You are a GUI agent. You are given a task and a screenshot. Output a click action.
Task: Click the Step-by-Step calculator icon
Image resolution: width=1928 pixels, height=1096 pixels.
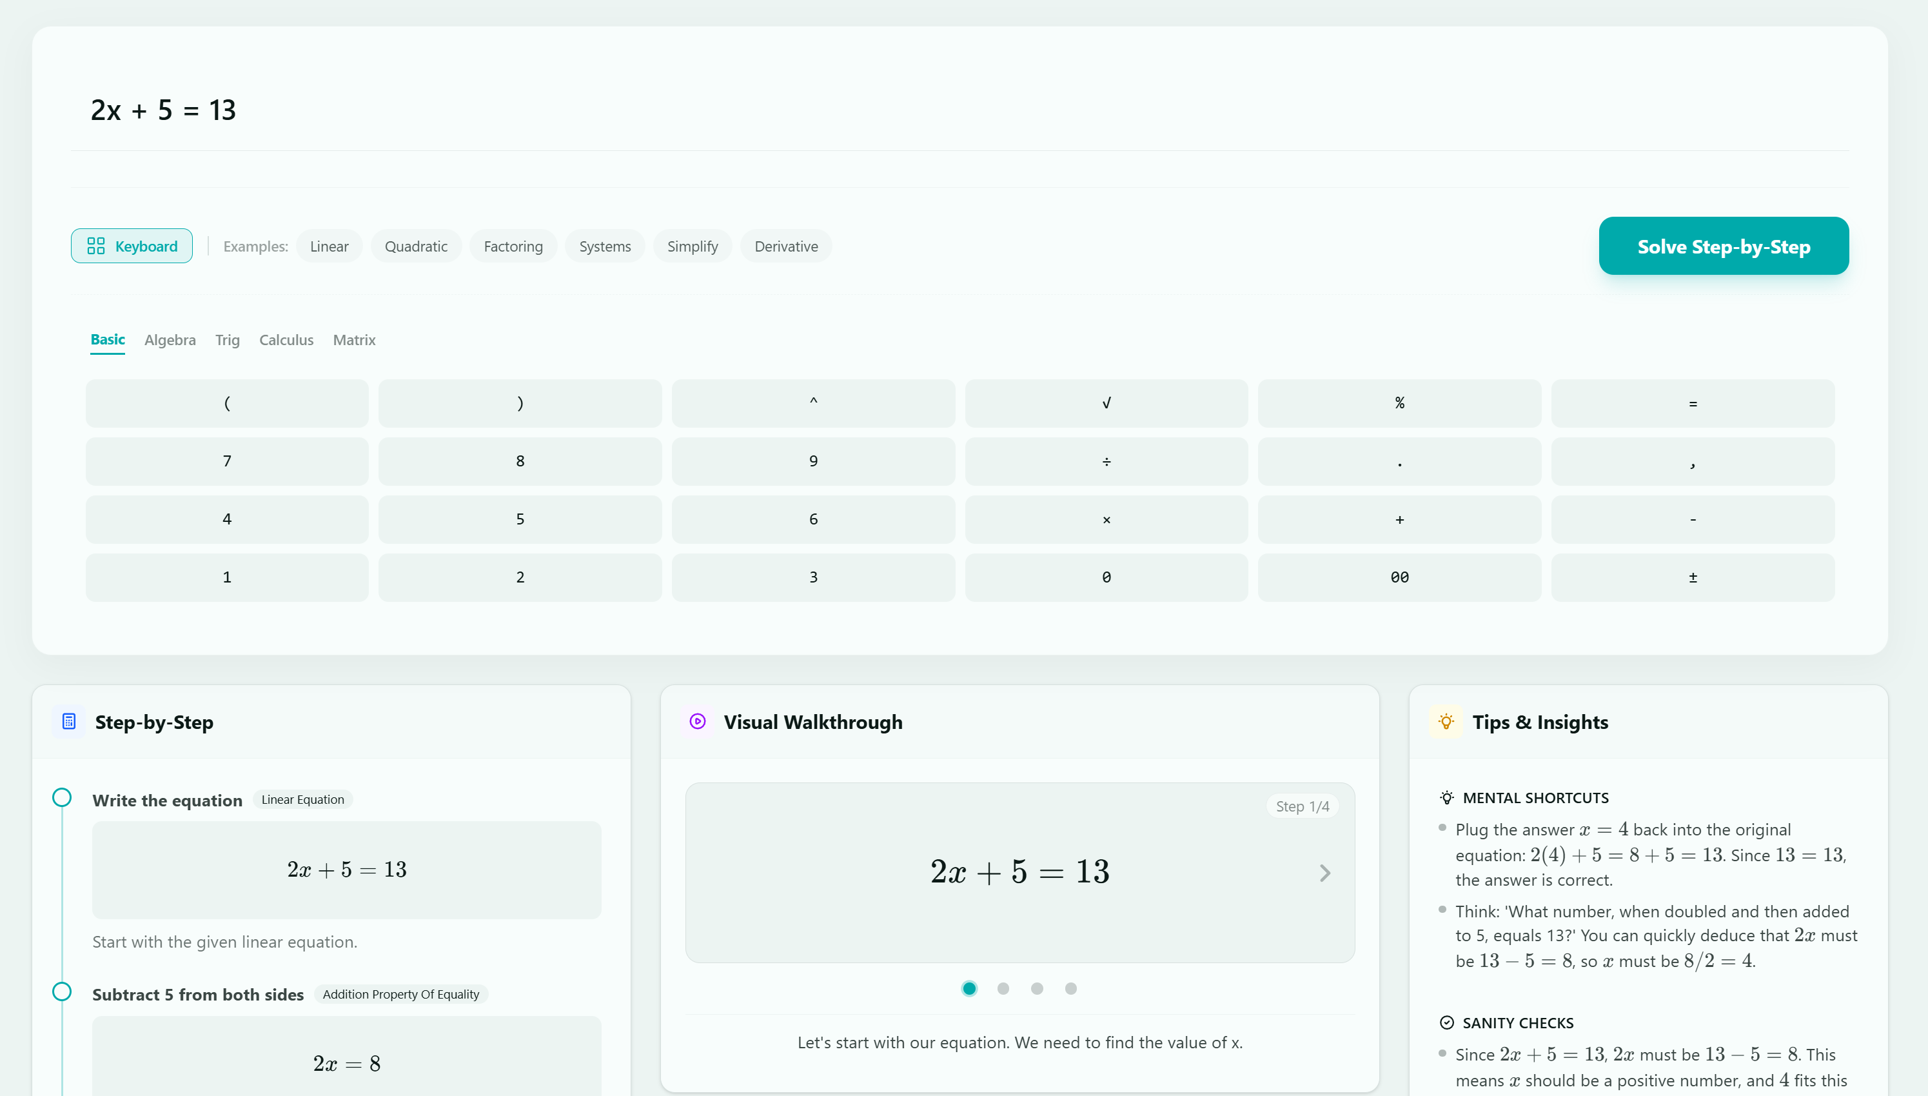(68, 721)
